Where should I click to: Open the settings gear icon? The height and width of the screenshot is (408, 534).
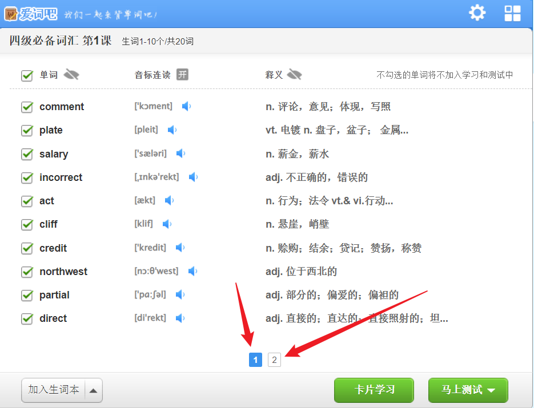coord(477,13)
